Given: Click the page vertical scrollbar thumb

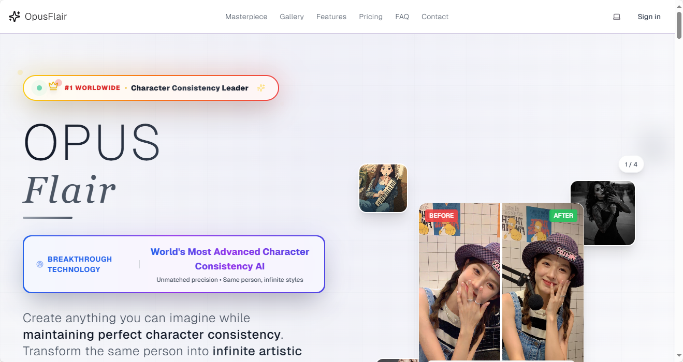Looking at the screenshot, I should pos(679,25).
